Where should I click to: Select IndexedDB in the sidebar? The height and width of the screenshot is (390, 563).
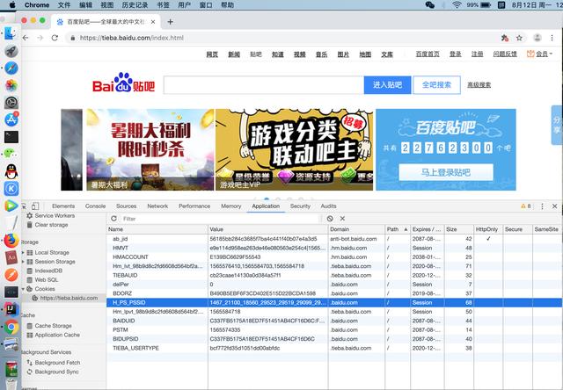click(48, 271)
